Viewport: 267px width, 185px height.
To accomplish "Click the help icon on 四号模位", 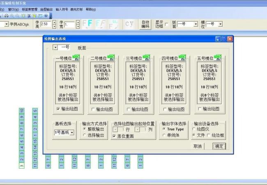I will pos(182,58).
